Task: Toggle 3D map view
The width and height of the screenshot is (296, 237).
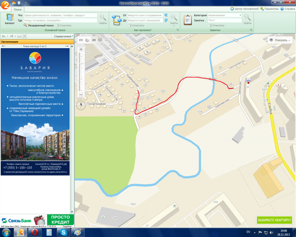Action: [x=94, y=40]
